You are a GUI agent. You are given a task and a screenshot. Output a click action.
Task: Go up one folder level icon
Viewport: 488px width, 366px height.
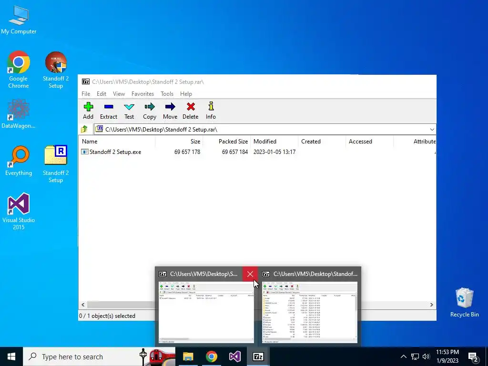(x=84, y=129)
